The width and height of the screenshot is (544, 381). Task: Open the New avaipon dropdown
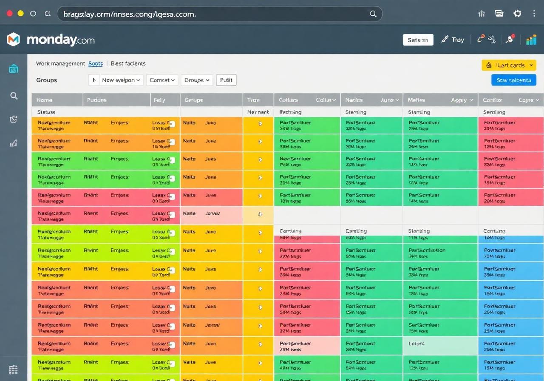click(x=121, y=80)
